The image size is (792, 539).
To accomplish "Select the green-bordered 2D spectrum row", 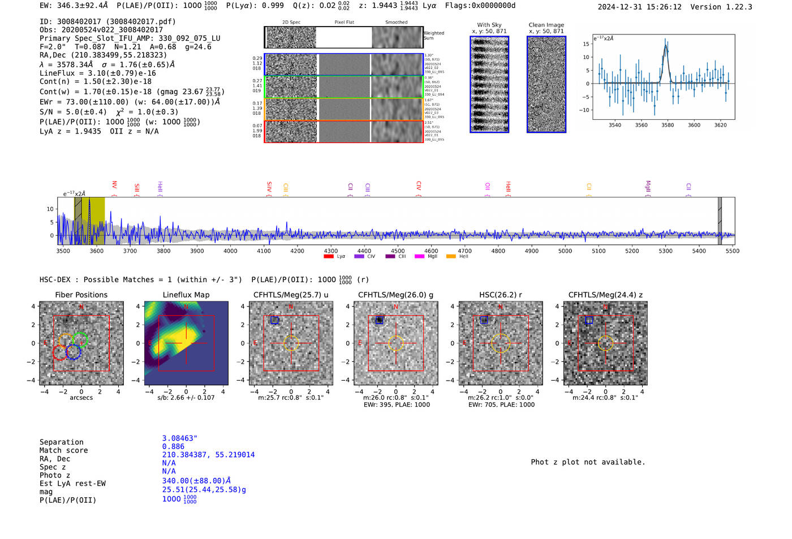I will 344,87.
